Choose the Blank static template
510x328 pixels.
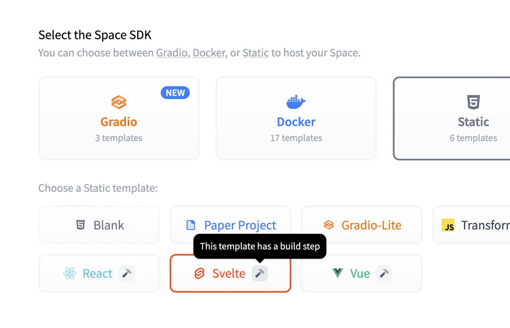click(x=99, y=225)
